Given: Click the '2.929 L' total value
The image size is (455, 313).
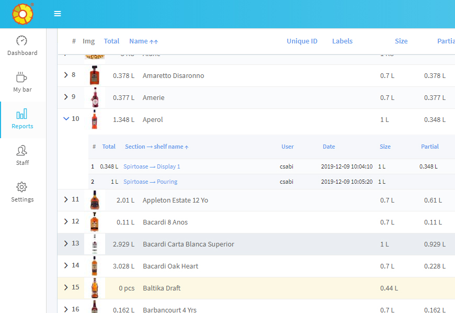Looking at the screenshot, I should point(123,244).
